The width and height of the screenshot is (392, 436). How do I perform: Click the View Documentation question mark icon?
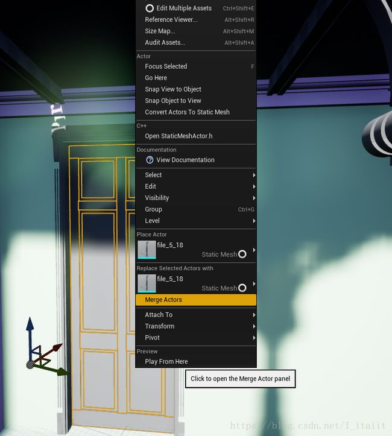tap(150, 160)
